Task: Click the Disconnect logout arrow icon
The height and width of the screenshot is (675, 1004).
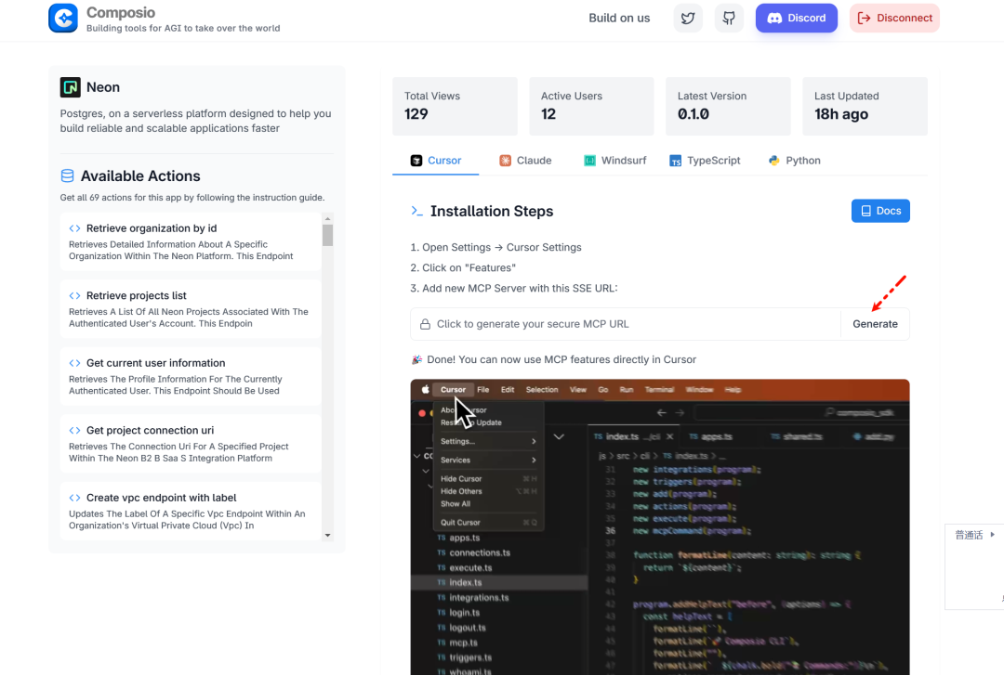Action: 864,18
